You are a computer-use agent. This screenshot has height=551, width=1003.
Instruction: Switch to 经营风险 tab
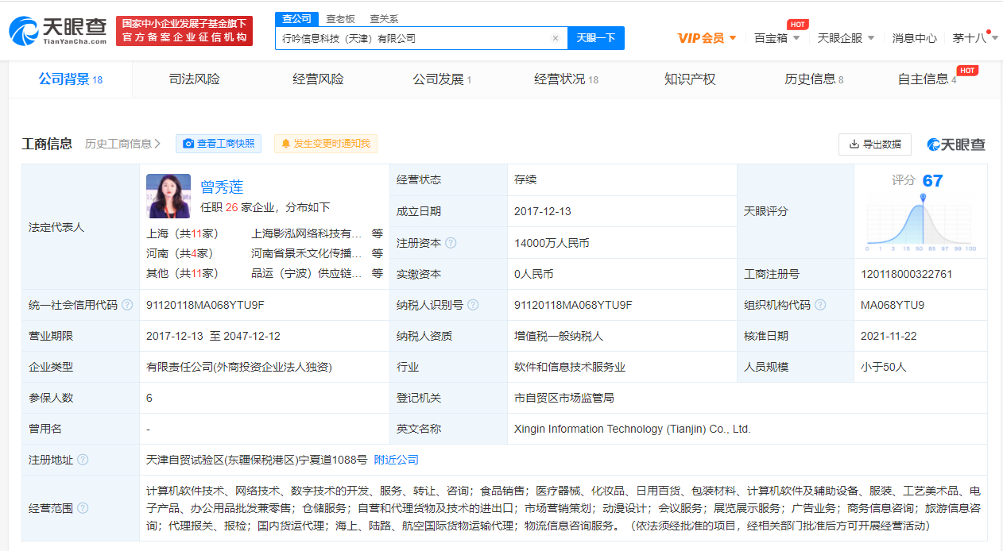coord(318,79)
